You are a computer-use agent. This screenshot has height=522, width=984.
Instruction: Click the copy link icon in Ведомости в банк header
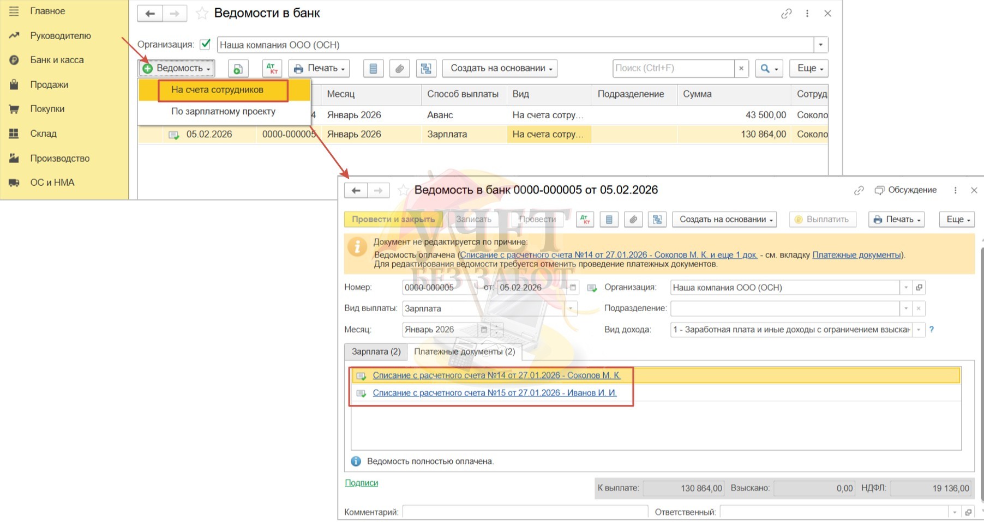[x=786, y=14]
